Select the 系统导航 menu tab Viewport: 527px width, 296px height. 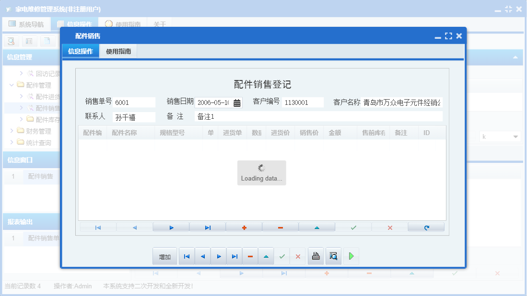[x=26, y=23]
